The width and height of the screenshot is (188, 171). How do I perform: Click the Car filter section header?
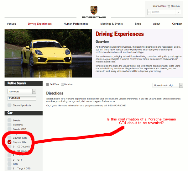(23, 113)
